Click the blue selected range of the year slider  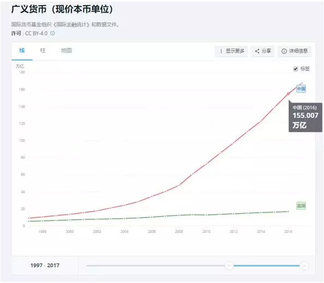267,266
